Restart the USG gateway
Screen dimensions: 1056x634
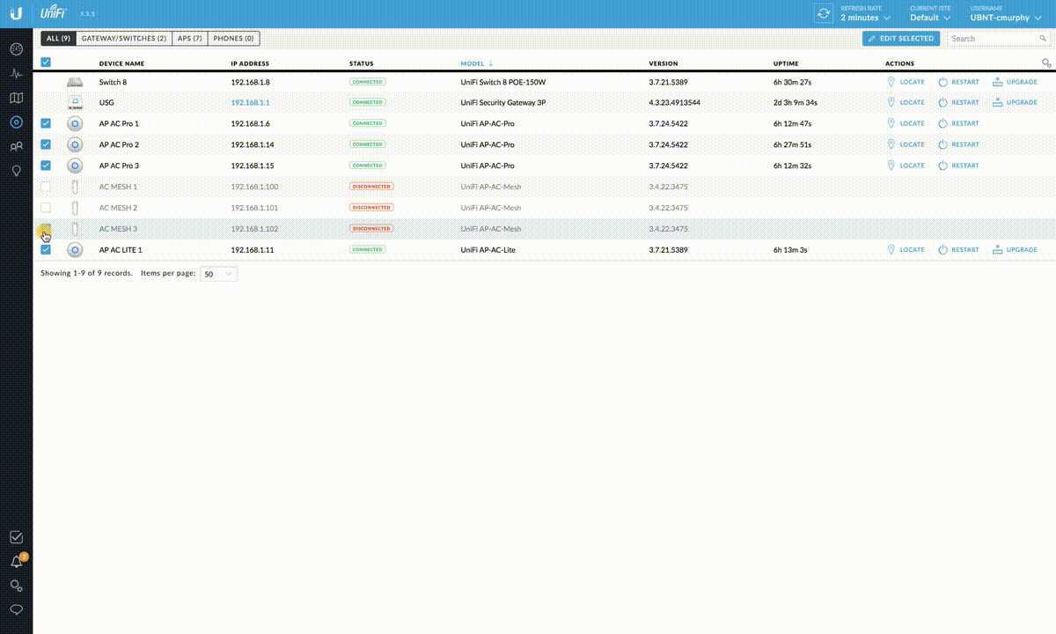point(958,102)
